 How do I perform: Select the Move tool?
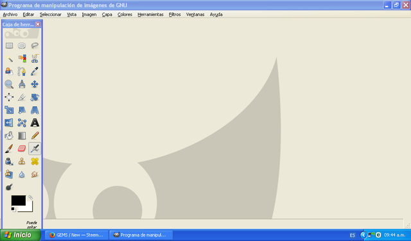tap(35, 84)
